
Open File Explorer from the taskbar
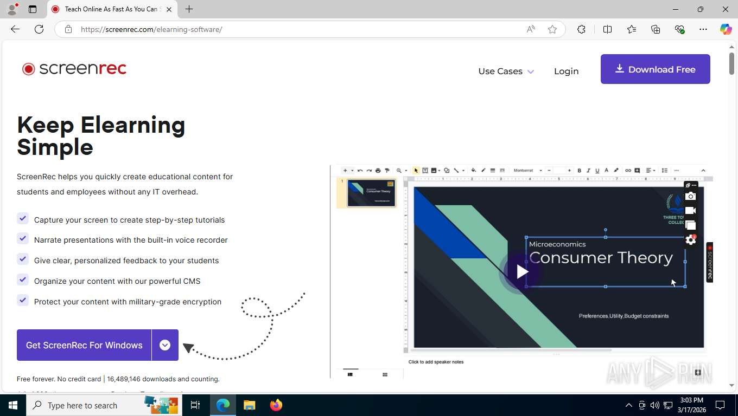pyautogui.click(x=249, y=405)
